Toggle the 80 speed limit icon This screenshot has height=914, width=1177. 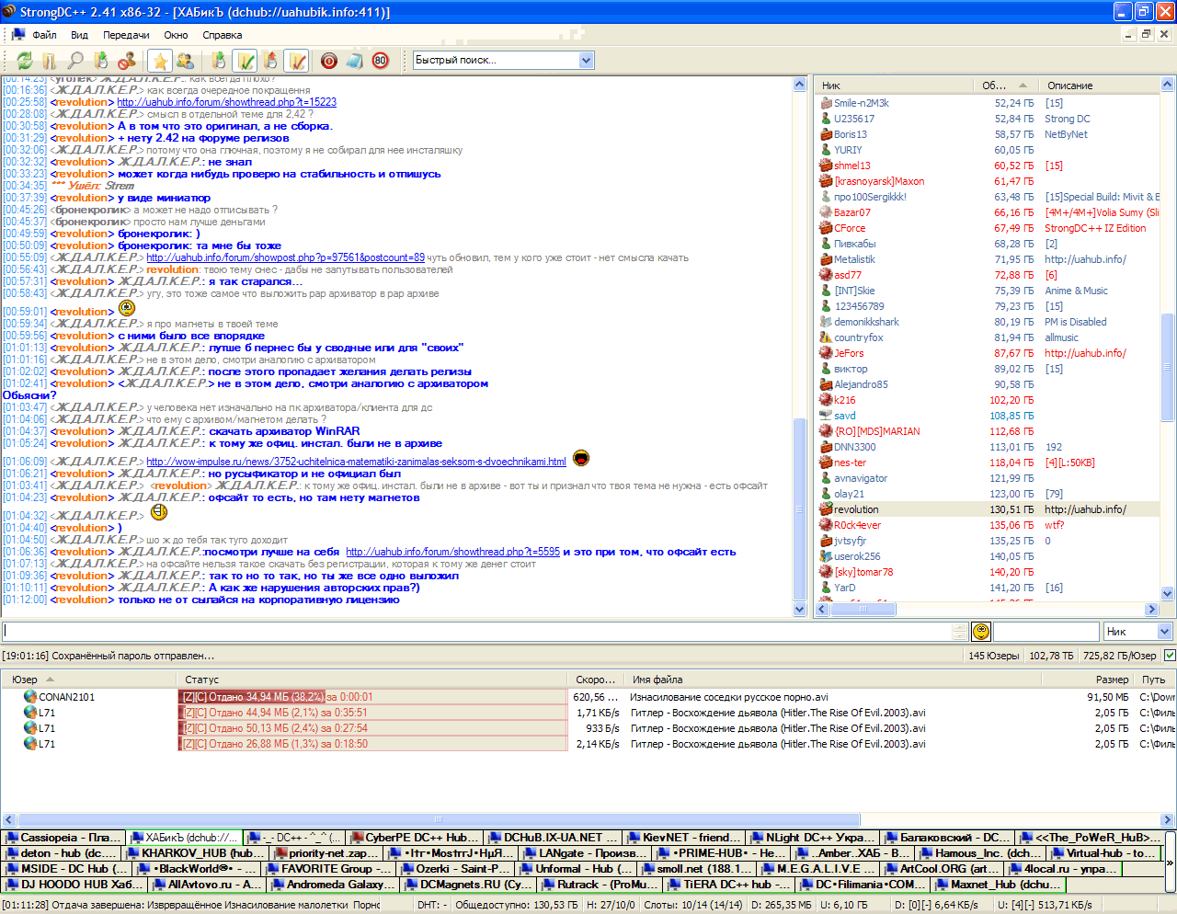pyautogui.click(x=381, y=61)
